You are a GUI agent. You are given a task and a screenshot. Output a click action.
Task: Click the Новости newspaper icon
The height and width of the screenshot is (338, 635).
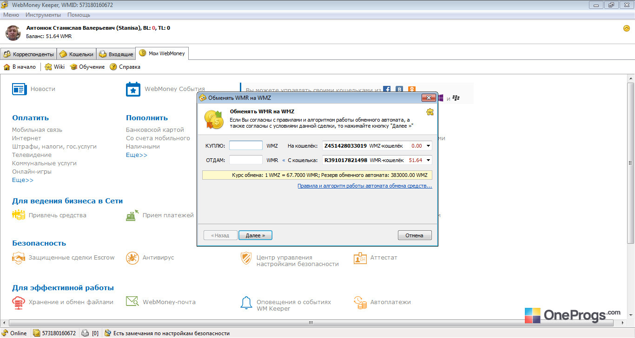pyautogui.click(x=19, y=89)
